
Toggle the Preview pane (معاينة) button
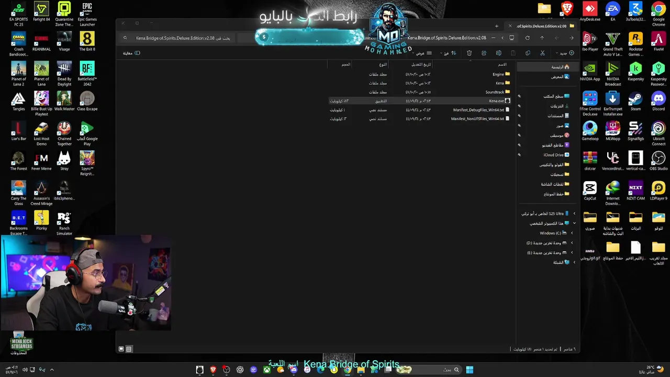(x=131, y=53)
